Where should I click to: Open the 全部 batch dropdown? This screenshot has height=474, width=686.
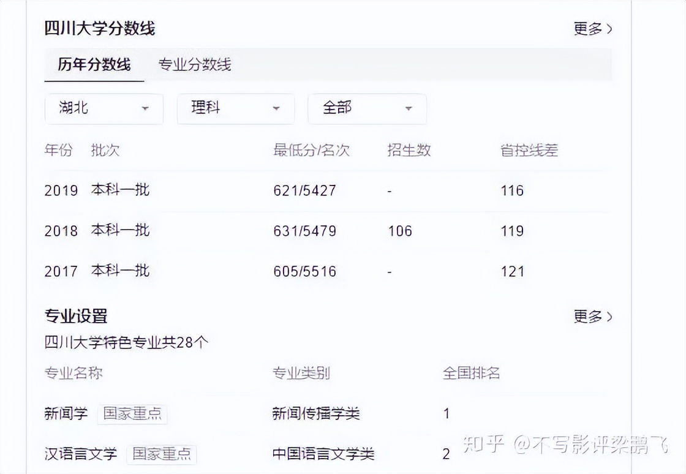click(x=367, y=108)
